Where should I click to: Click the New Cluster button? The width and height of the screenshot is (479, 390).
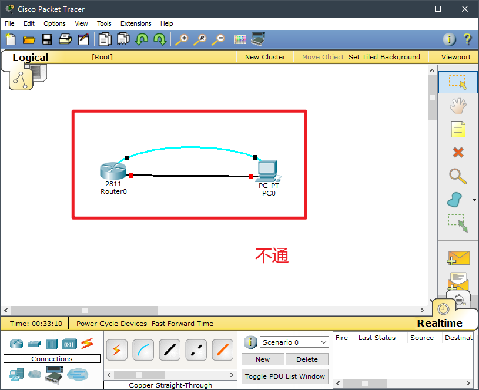coord(265,57)
